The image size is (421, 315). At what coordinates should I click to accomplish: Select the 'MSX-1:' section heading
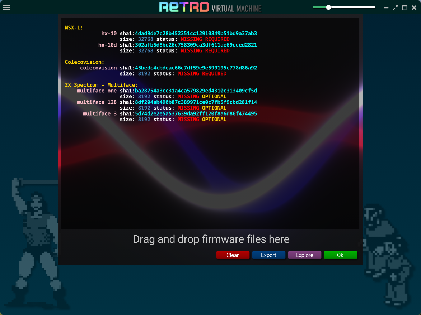(x=74, y=28)
